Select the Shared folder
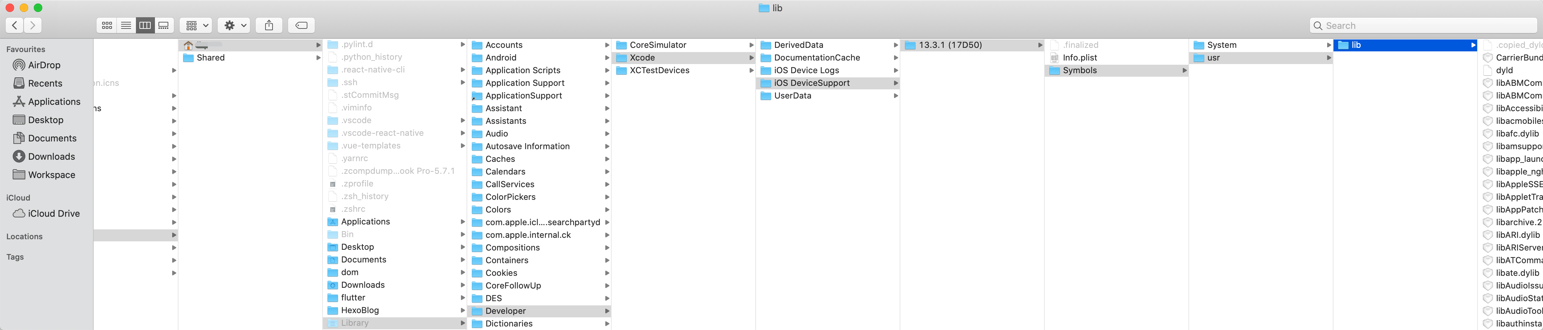The width and height of the screenshot is (1543, 330). pos(250,57)
